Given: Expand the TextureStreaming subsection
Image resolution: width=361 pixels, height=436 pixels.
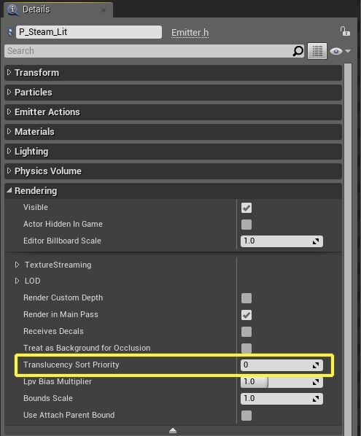Looking at the screenshot, I should (x=18, y=265).
